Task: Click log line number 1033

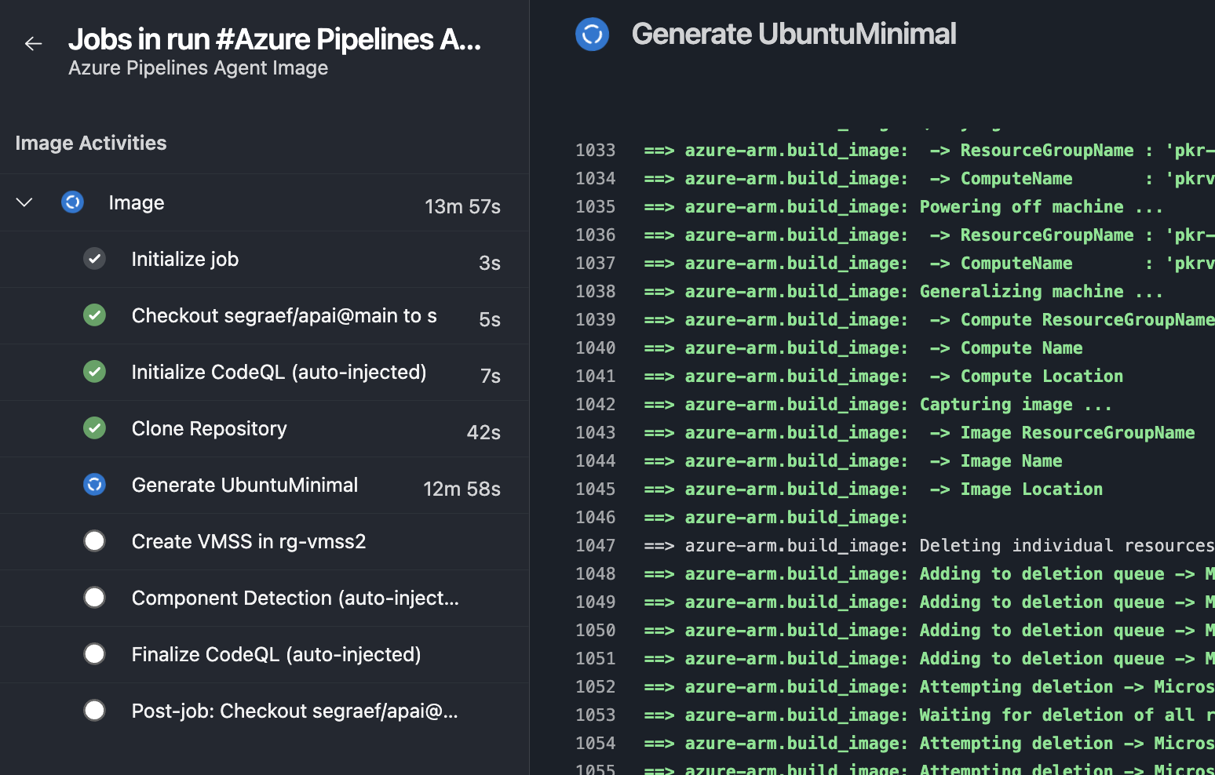Action: coord(595,151)
